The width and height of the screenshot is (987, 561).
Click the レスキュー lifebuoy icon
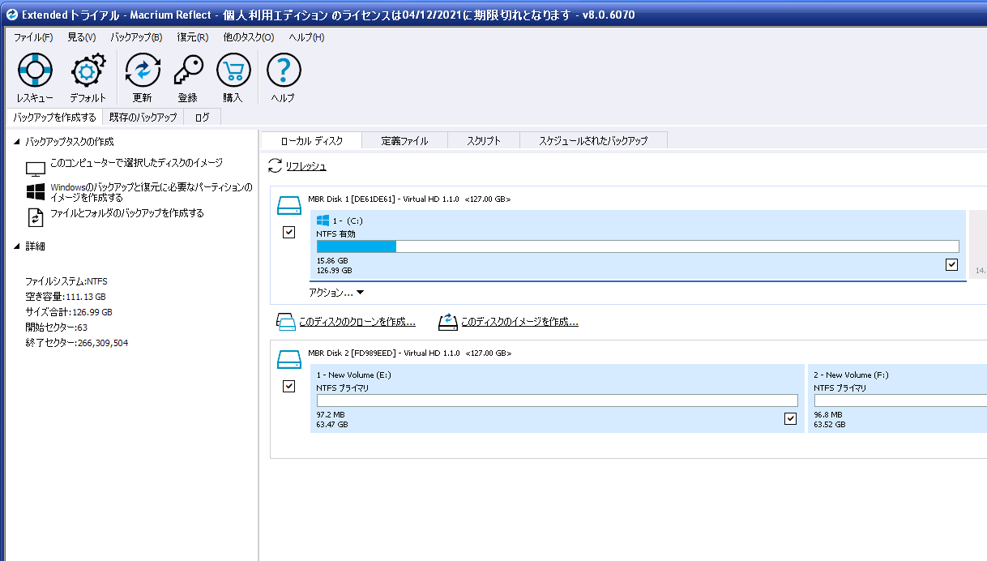pyautogui.click(x=35, y=71)
